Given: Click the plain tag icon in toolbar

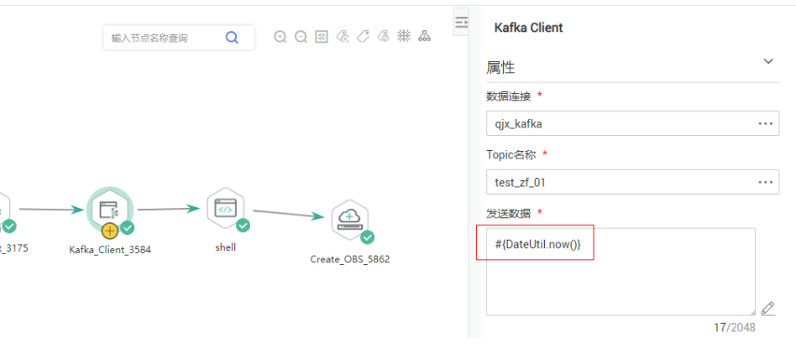Looking at the screenshot, I should (x=363, y=37).
